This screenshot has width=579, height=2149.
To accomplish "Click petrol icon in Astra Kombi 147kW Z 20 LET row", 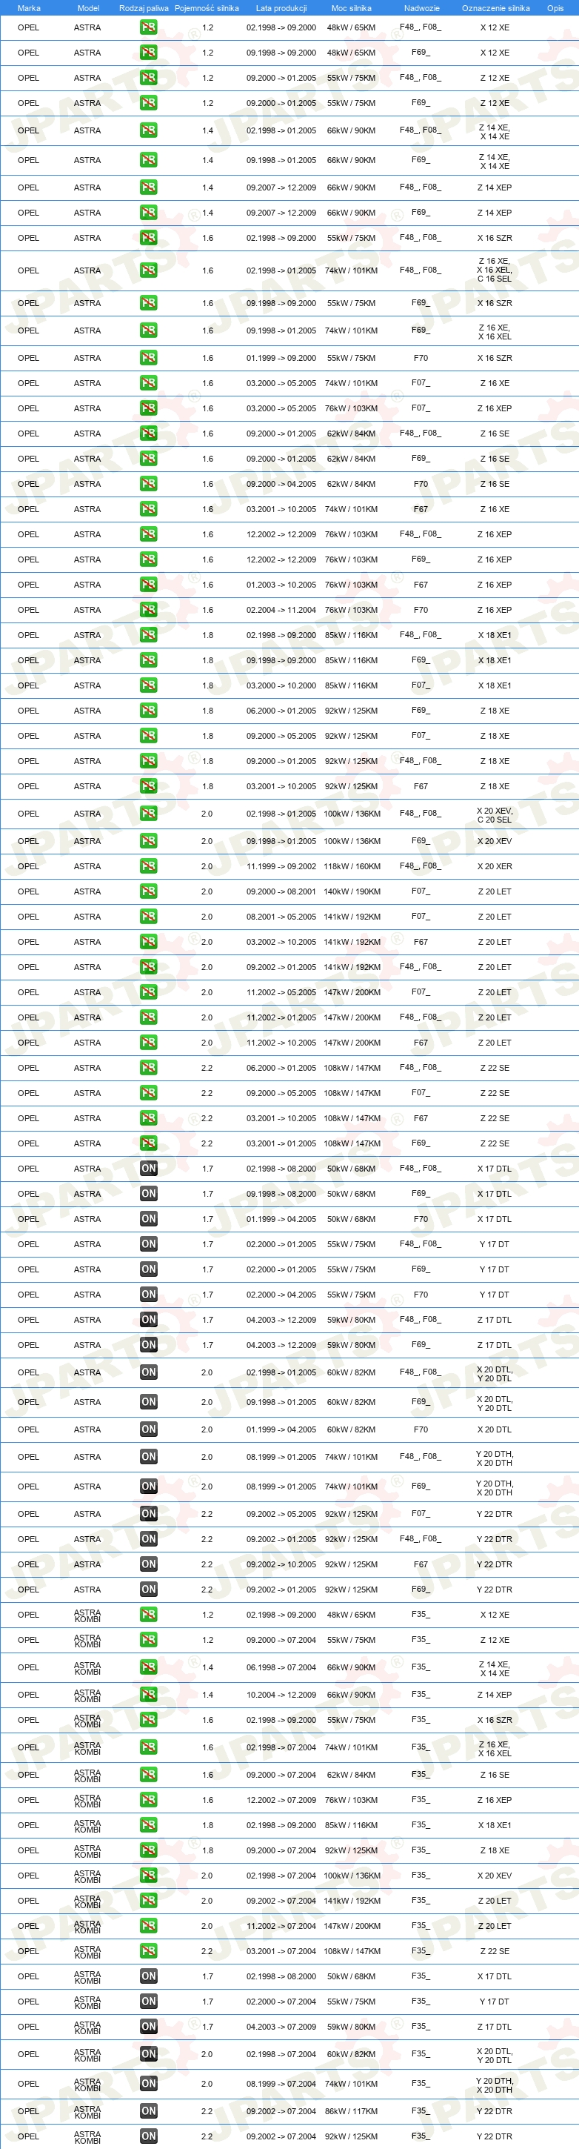I will (x=148, y=1926).
